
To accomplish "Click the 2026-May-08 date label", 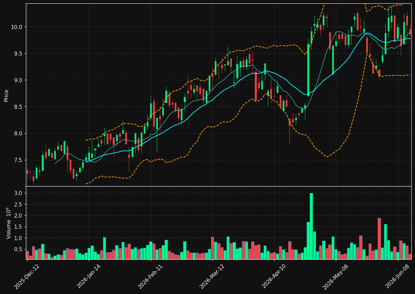I will [335, 277].
